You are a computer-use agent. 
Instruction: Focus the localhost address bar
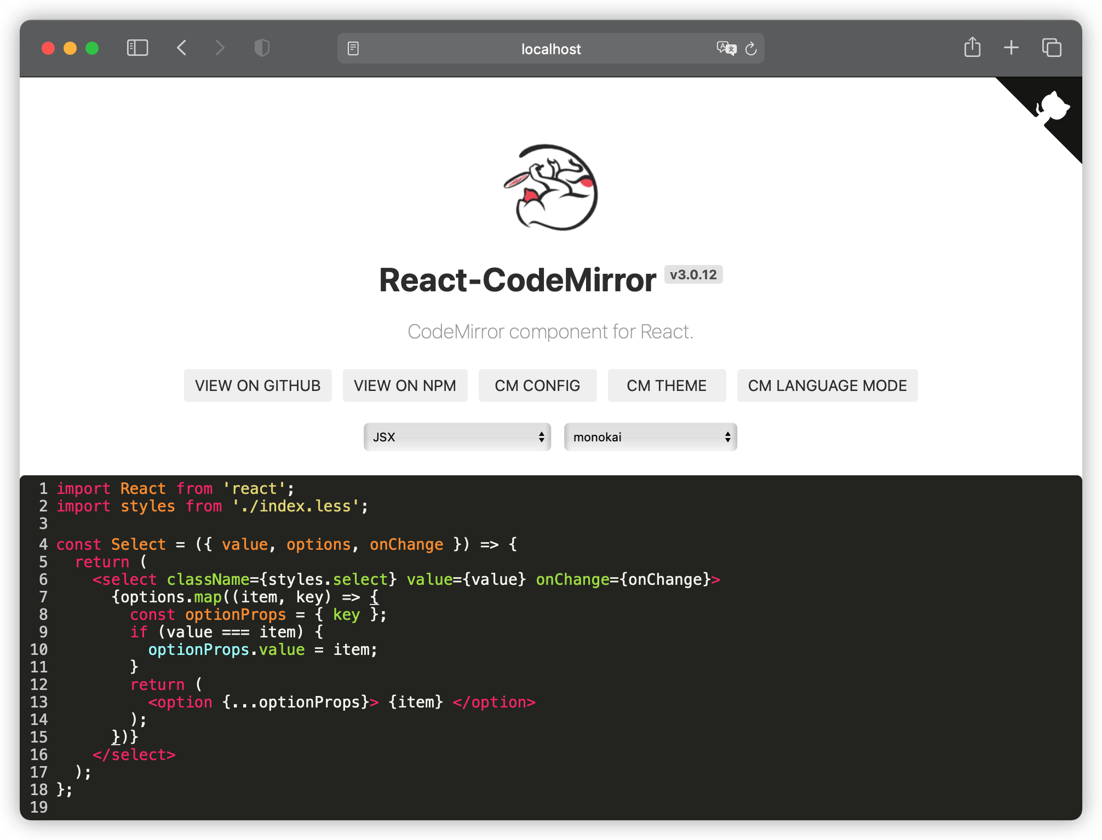click(x=551, y=49)
